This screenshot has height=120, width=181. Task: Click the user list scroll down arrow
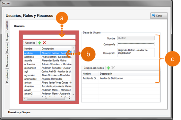click(73, 95)
